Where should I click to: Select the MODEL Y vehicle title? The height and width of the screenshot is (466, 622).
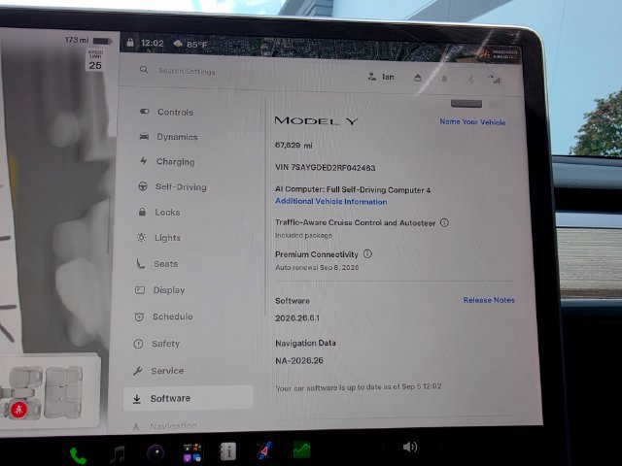pyautogui.click(x=317, y=120)
